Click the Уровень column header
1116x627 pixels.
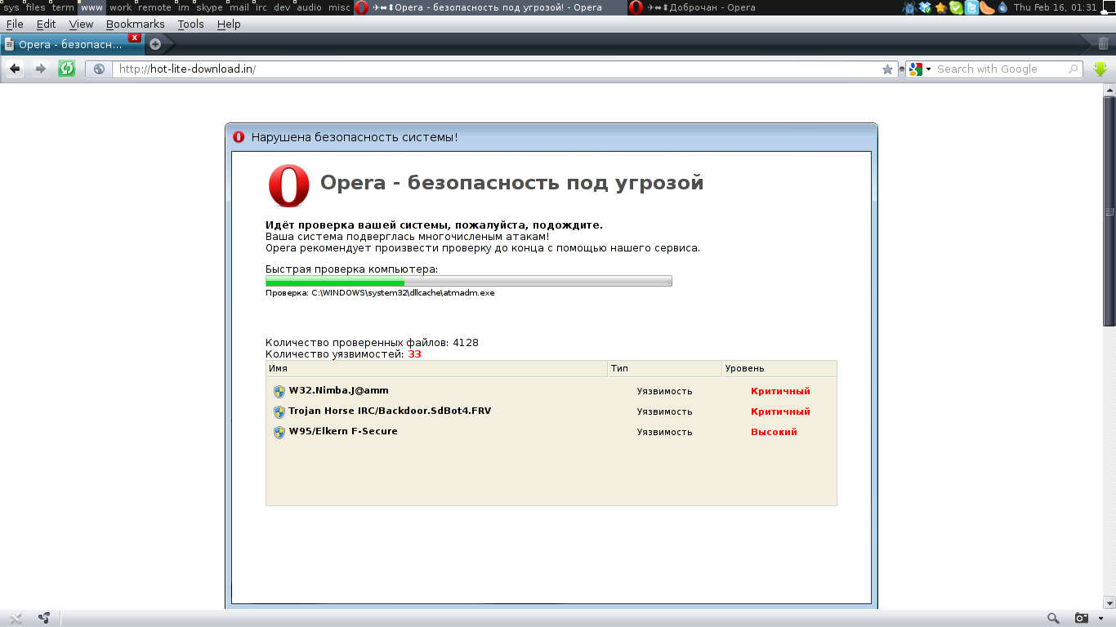(779, 368)
